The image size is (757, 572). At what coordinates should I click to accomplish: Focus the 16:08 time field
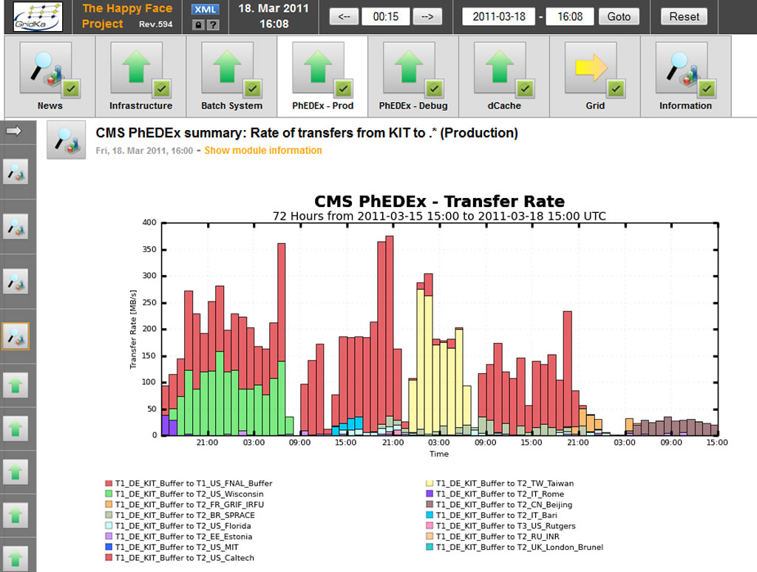coord(570,16)
